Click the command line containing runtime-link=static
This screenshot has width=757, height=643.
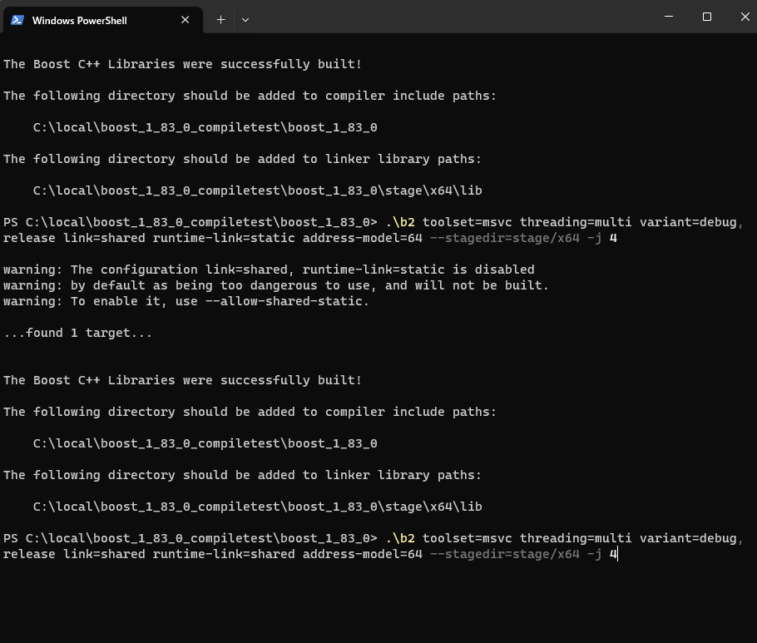tap(373, 230)
